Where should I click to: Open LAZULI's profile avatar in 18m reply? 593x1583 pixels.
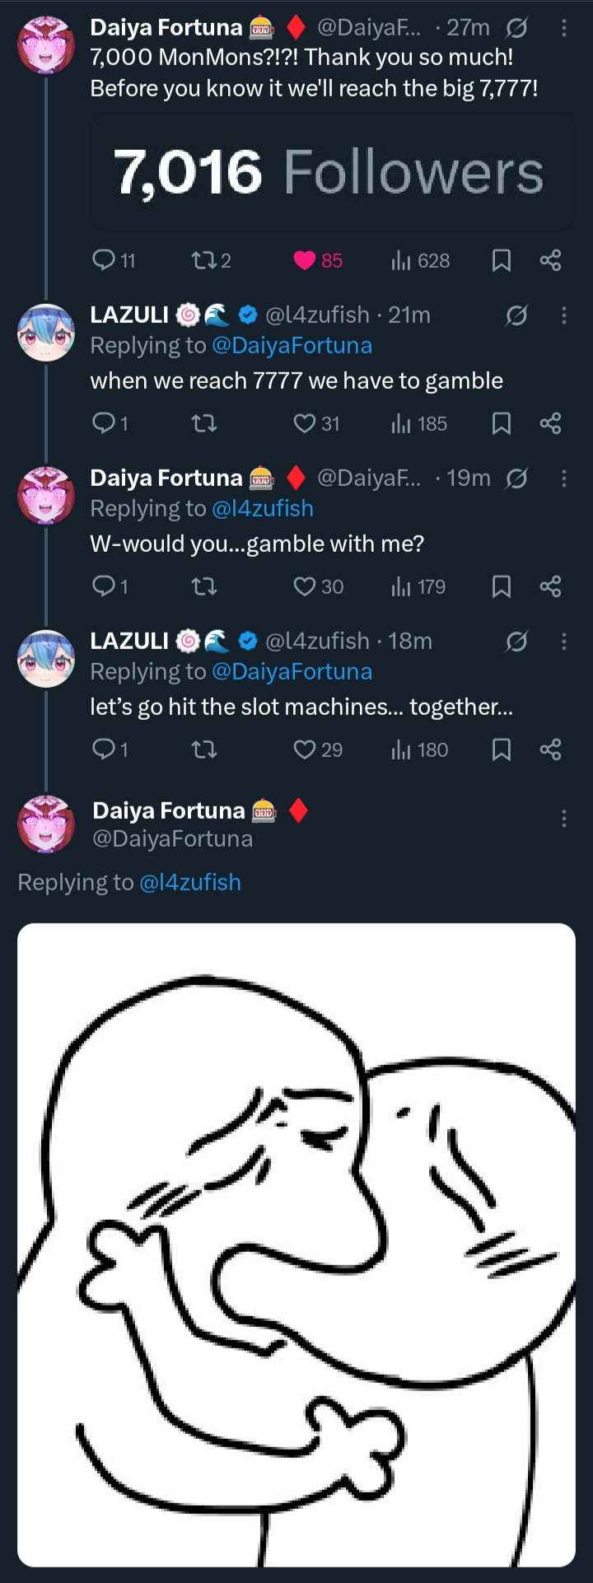[x=46, y=658]
